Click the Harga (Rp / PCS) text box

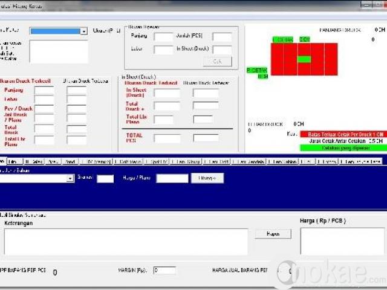click(342, 241)
